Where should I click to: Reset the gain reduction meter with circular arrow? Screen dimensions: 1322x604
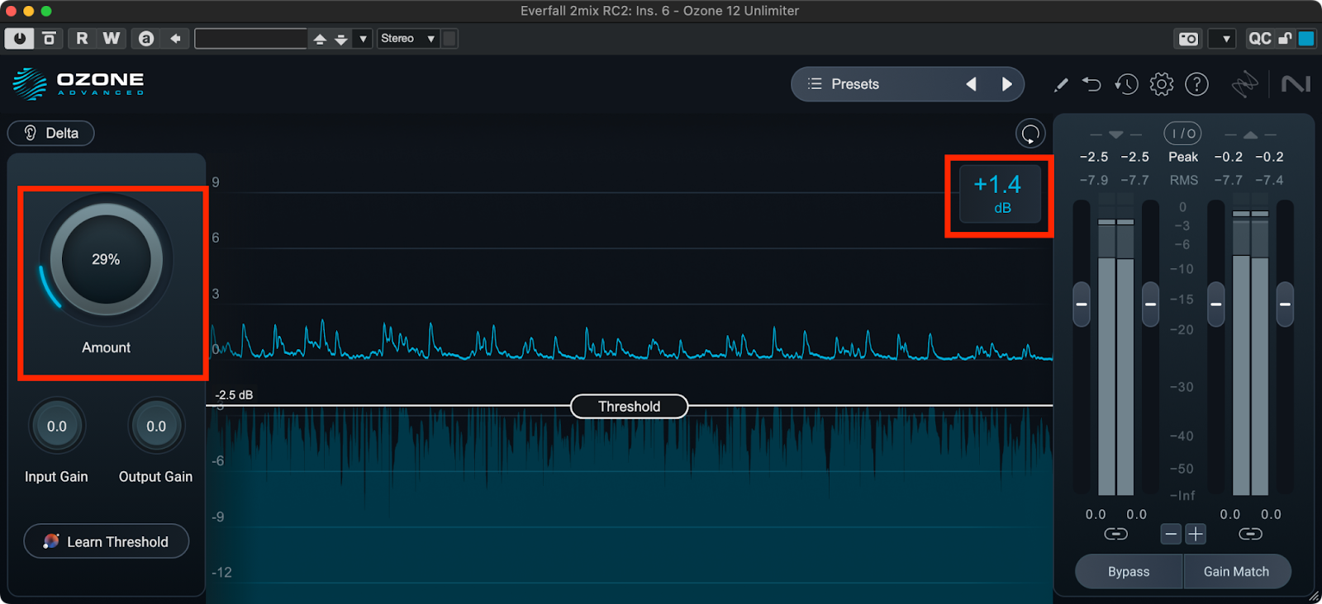tap(1030, 134)
